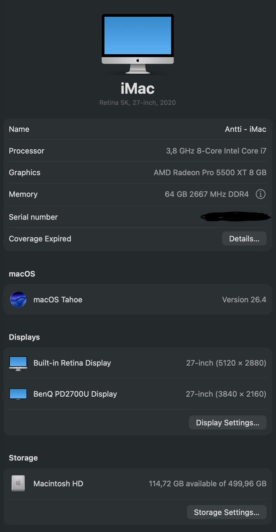Select the Processor row value text

(x=216, y=151)
